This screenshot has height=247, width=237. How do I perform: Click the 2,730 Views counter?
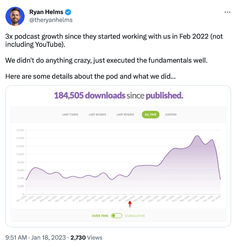(x=87, y=237)
